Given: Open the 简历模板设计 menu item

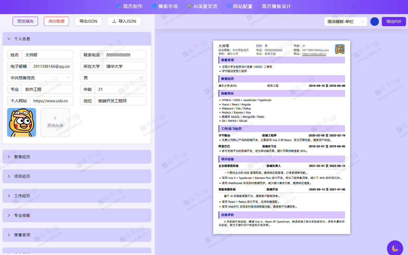Looking at the screenshot, I should (276, 6).
